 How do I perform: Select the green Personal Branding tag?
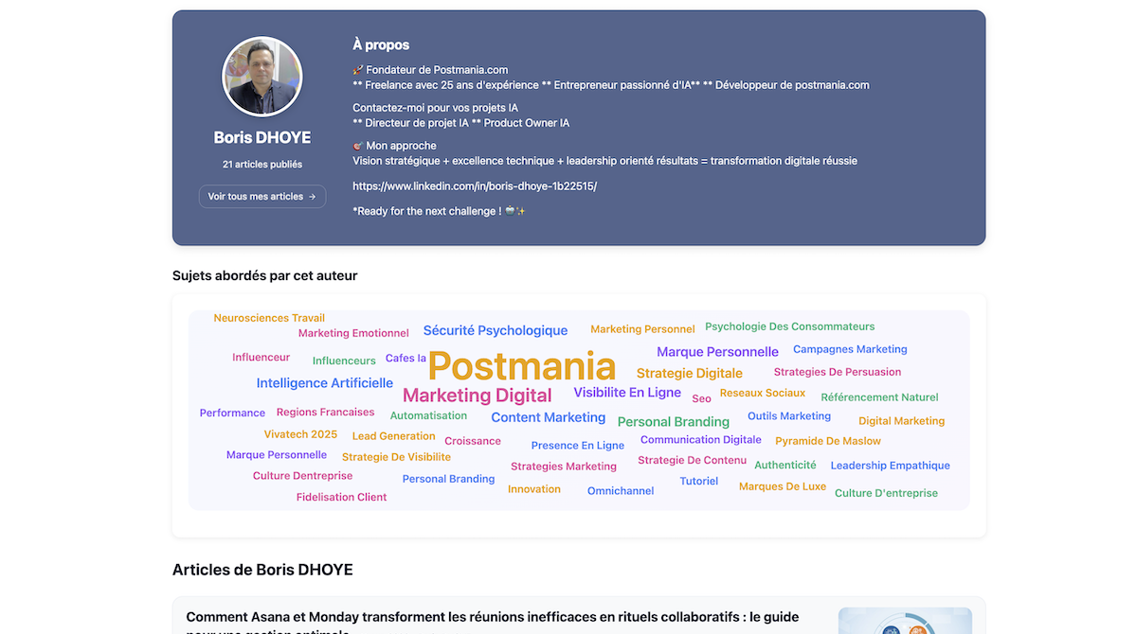(673, 422)
